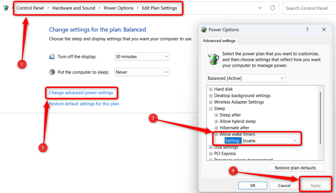Collapse the Allow wake timers node

[x=216, y=134]
